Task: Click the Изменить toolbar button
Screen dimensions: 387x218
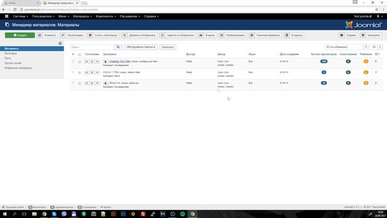Action: pyautogui.click(x=47, y=35)
